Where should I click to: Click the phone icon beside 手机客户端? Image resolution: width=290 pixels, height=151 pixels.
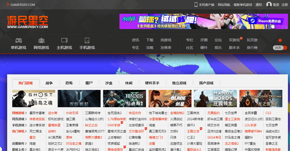click(196, 5)
